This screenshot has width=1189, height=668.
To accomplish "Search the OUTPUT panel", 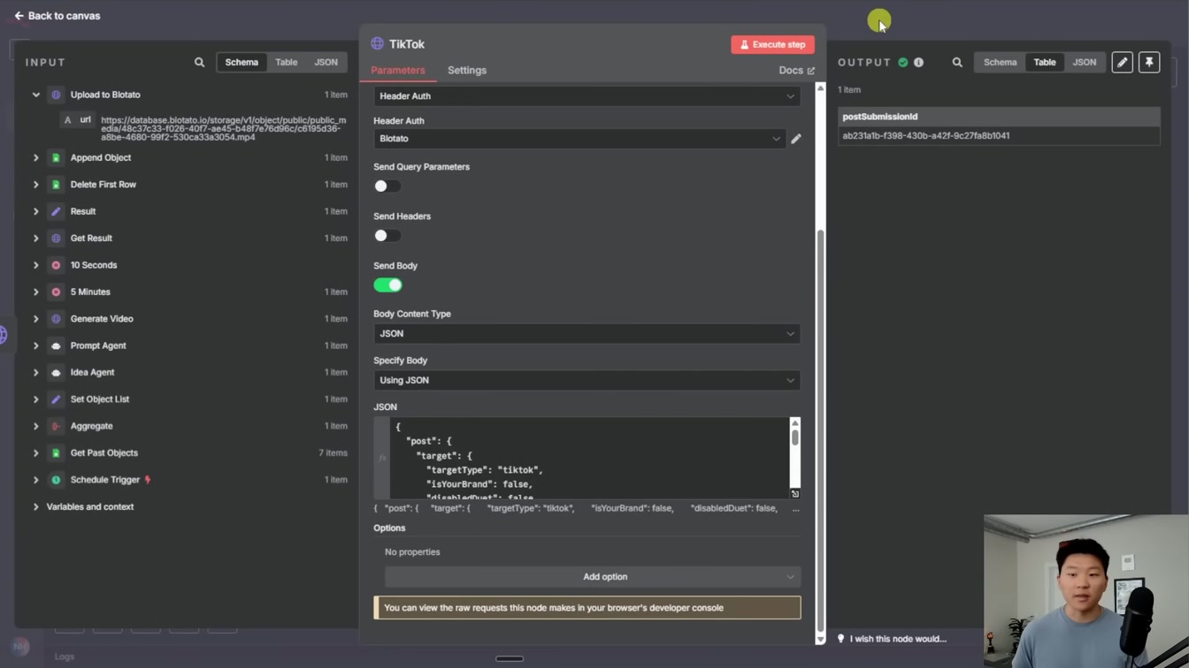I will point(957,63).
